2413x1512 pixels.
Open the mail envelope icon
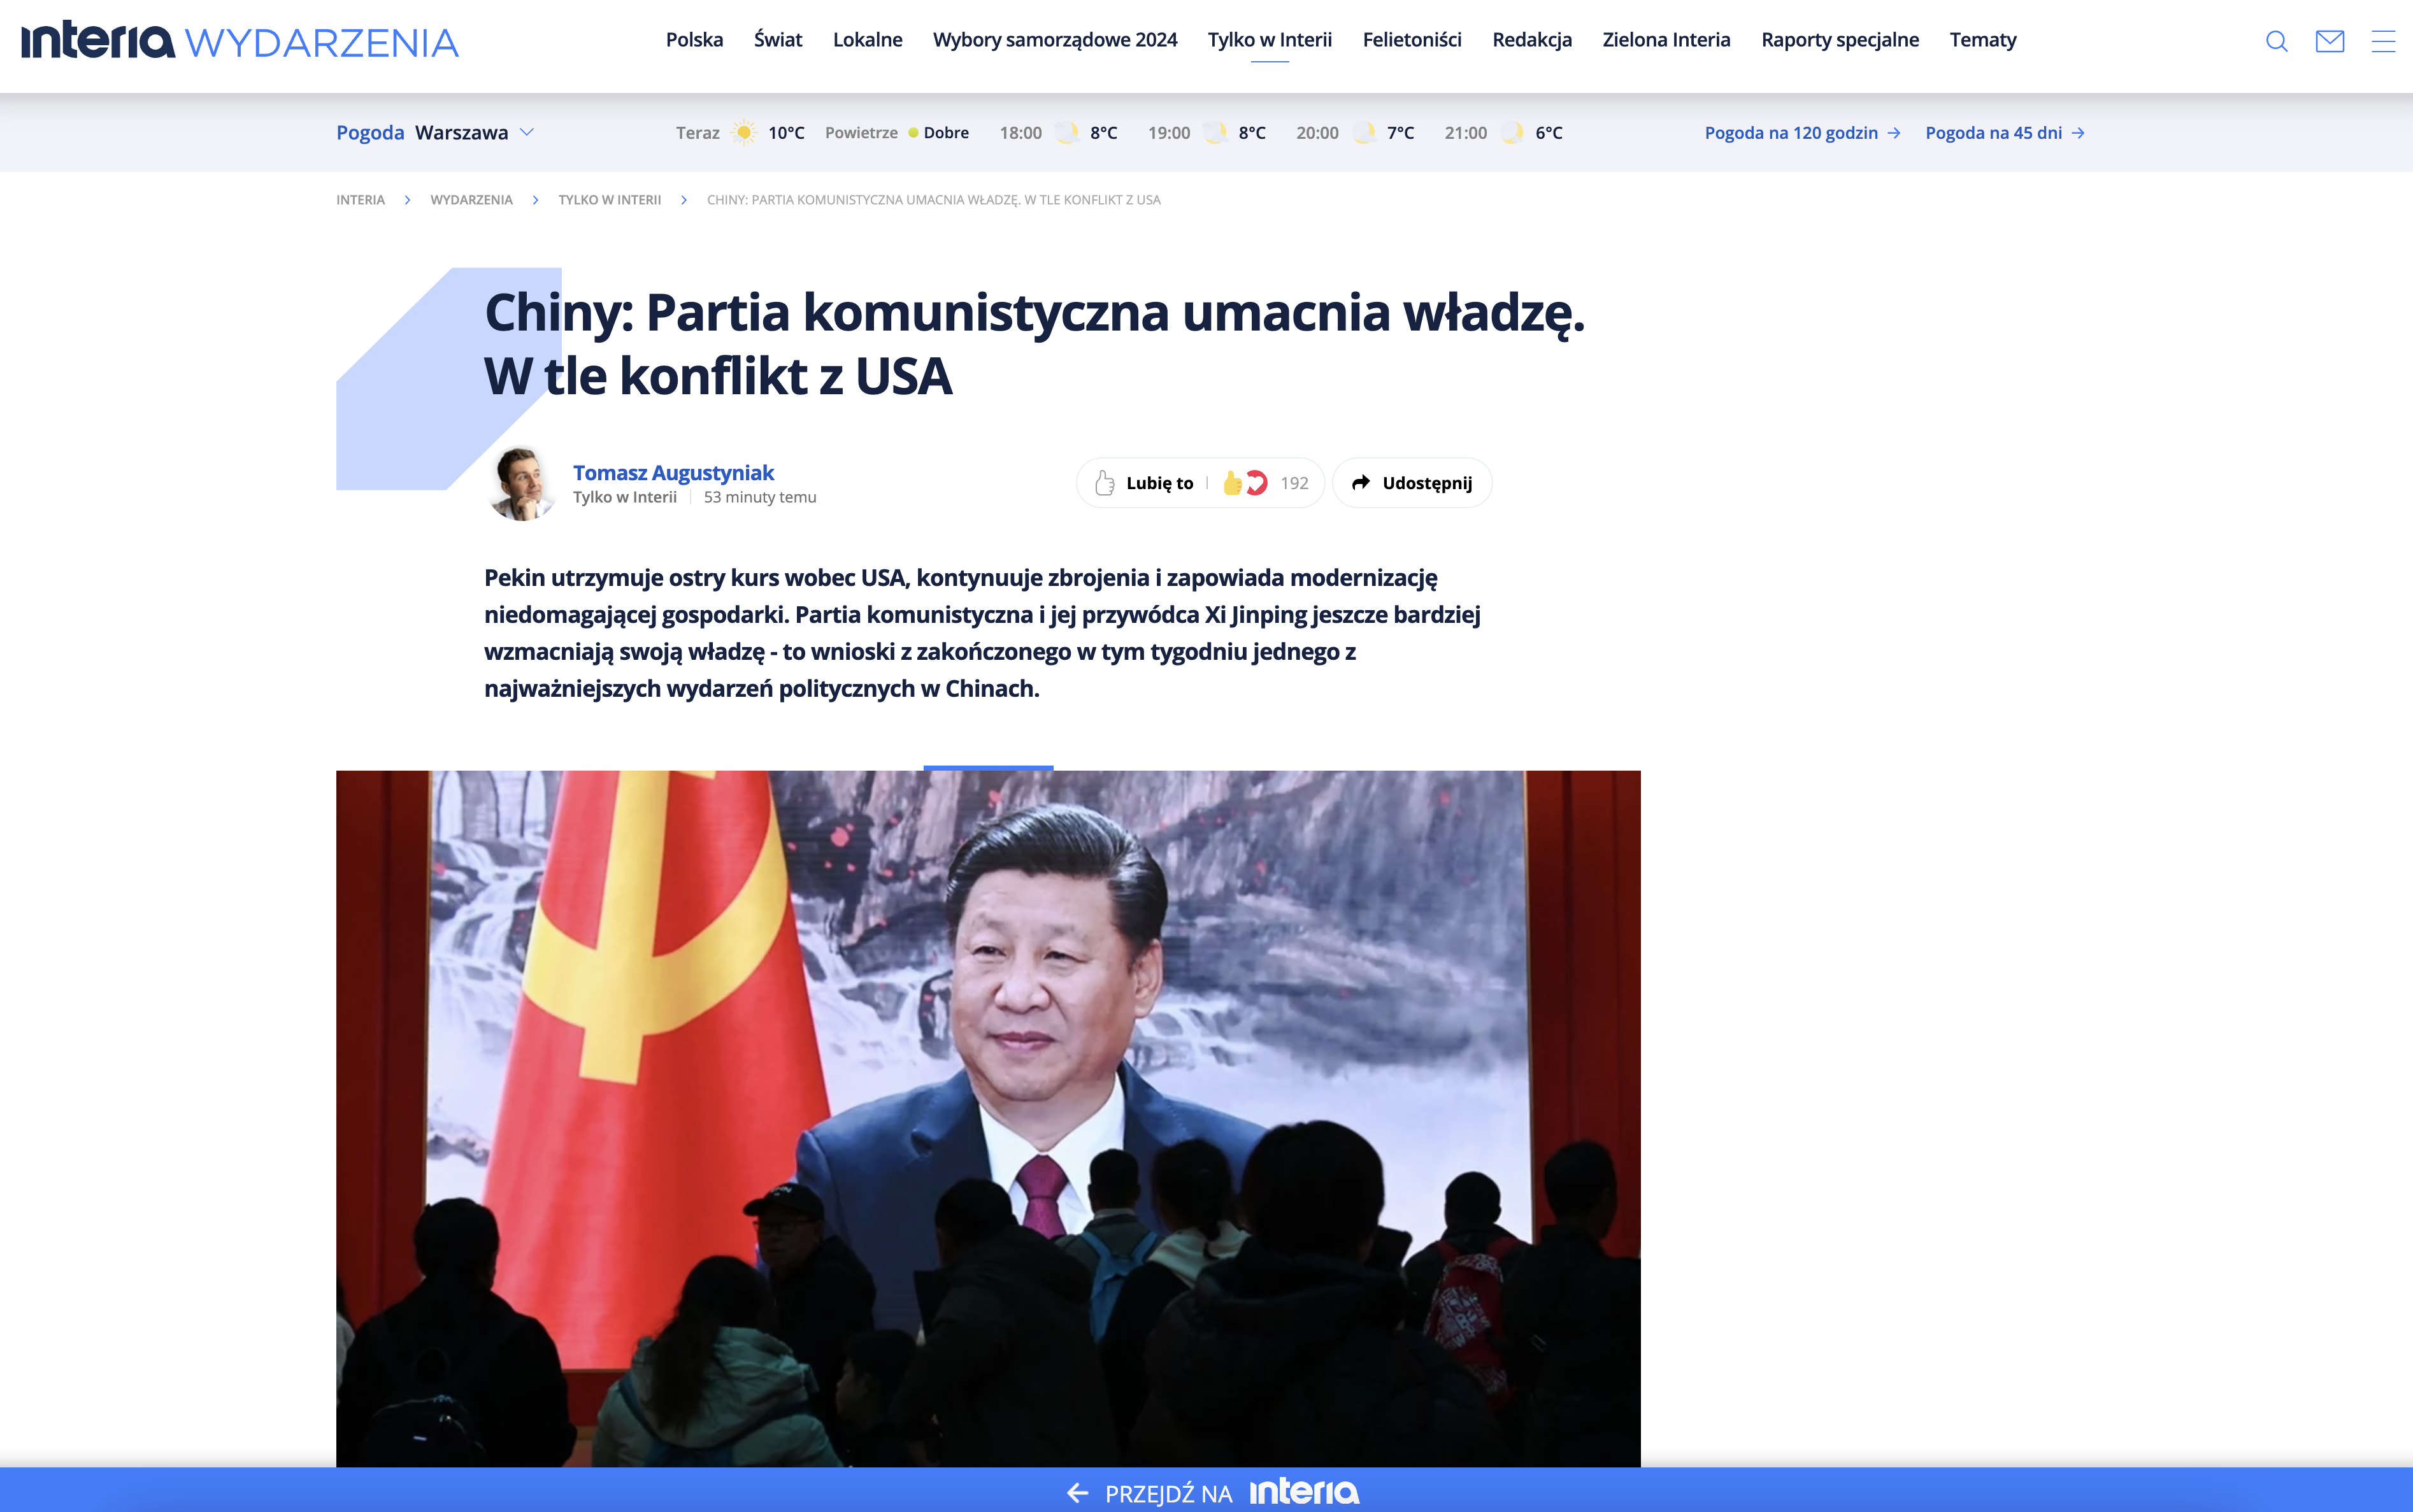[2330, 41]
